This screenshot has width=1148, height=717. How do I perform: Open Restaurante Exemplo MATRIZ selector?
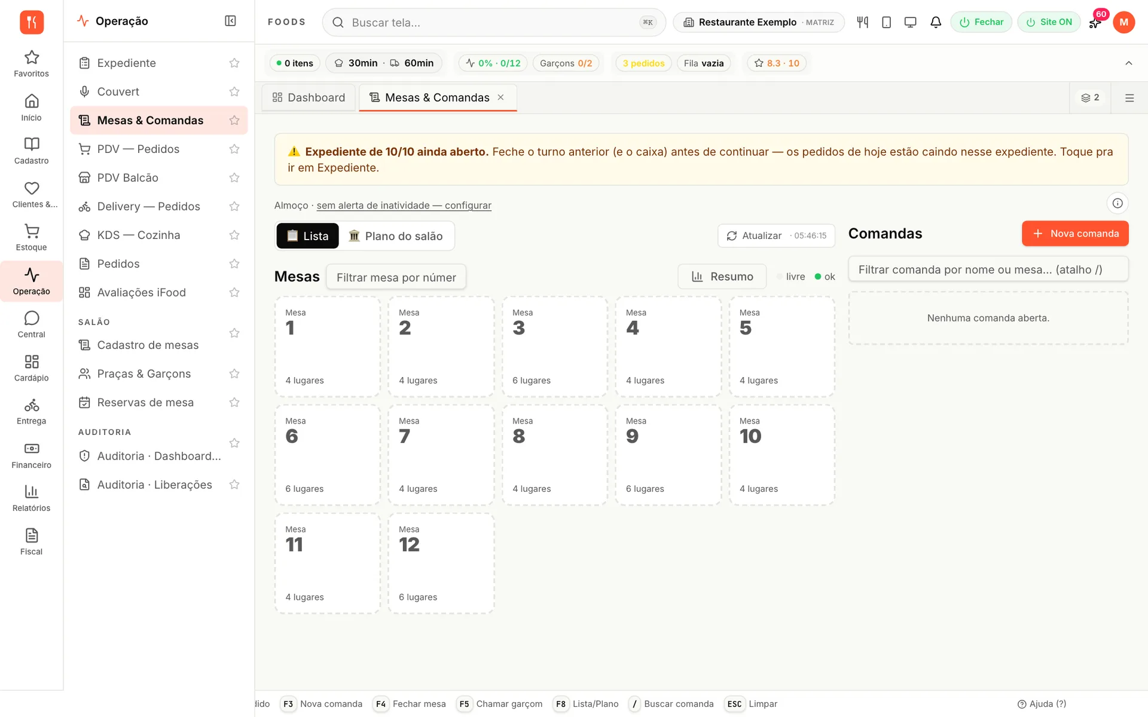[x=758, y=22]
